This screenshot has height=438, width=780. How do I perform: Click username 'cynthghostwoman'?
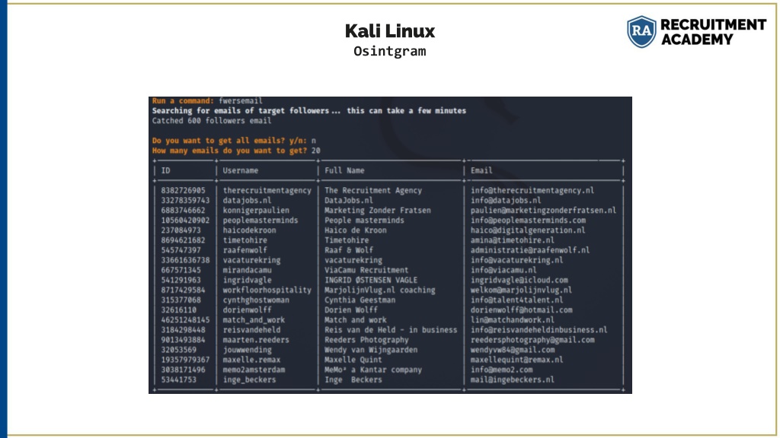tap(256, 300)
